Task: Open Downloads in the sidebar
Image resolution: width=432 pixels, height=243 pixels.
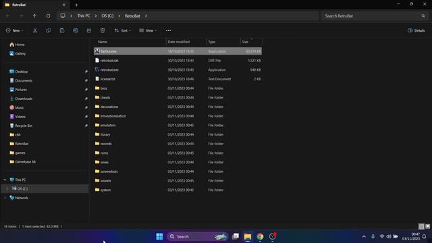Action: tap(21, 99)
